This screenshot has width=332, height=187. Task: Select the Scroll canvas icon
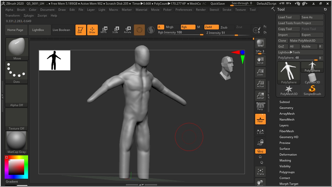[x=260, y=60]
